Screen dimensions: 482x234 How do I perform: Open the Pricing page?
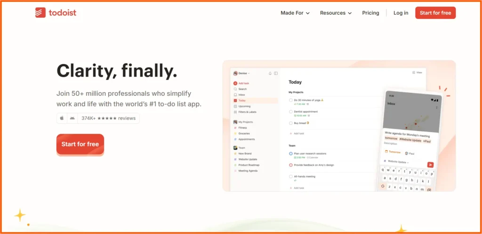click(370, 13)
